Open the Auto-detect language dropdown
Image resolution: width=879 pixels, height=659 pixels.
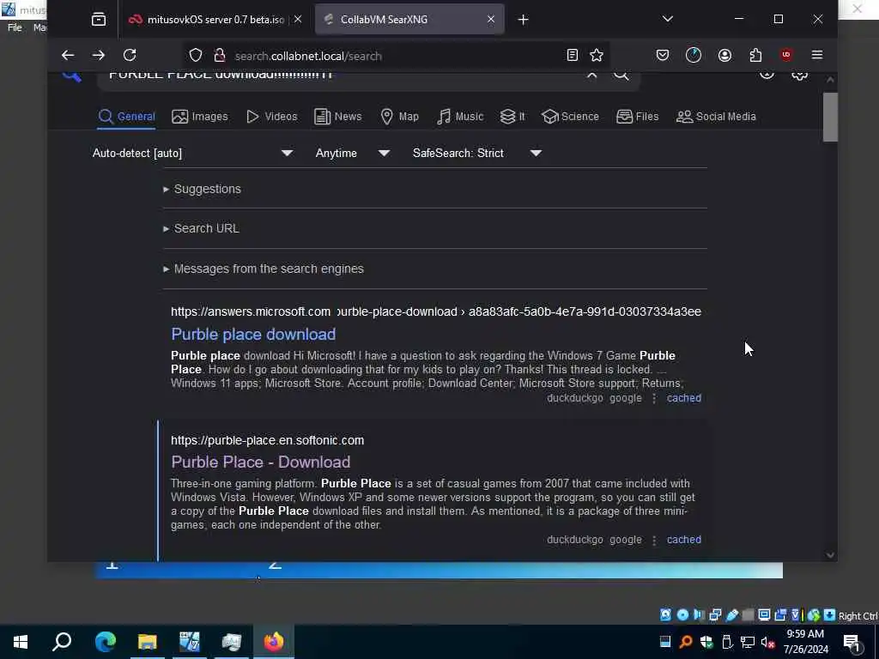(x=193, y=153)
